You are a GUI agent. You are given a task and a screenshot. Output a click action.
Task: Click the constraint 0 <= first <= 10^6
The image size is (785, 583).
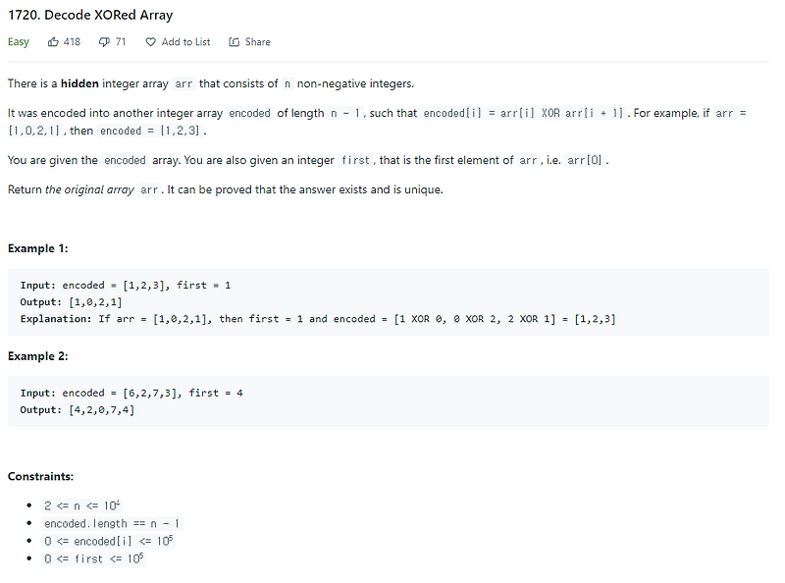tap(93, 558)
